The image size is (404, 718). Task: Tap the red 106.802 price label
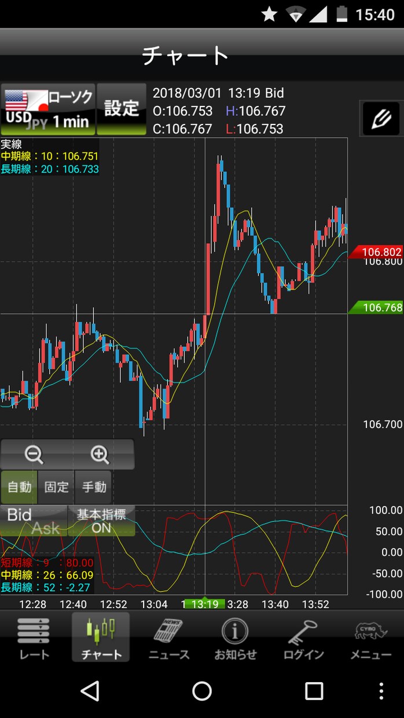376,252
